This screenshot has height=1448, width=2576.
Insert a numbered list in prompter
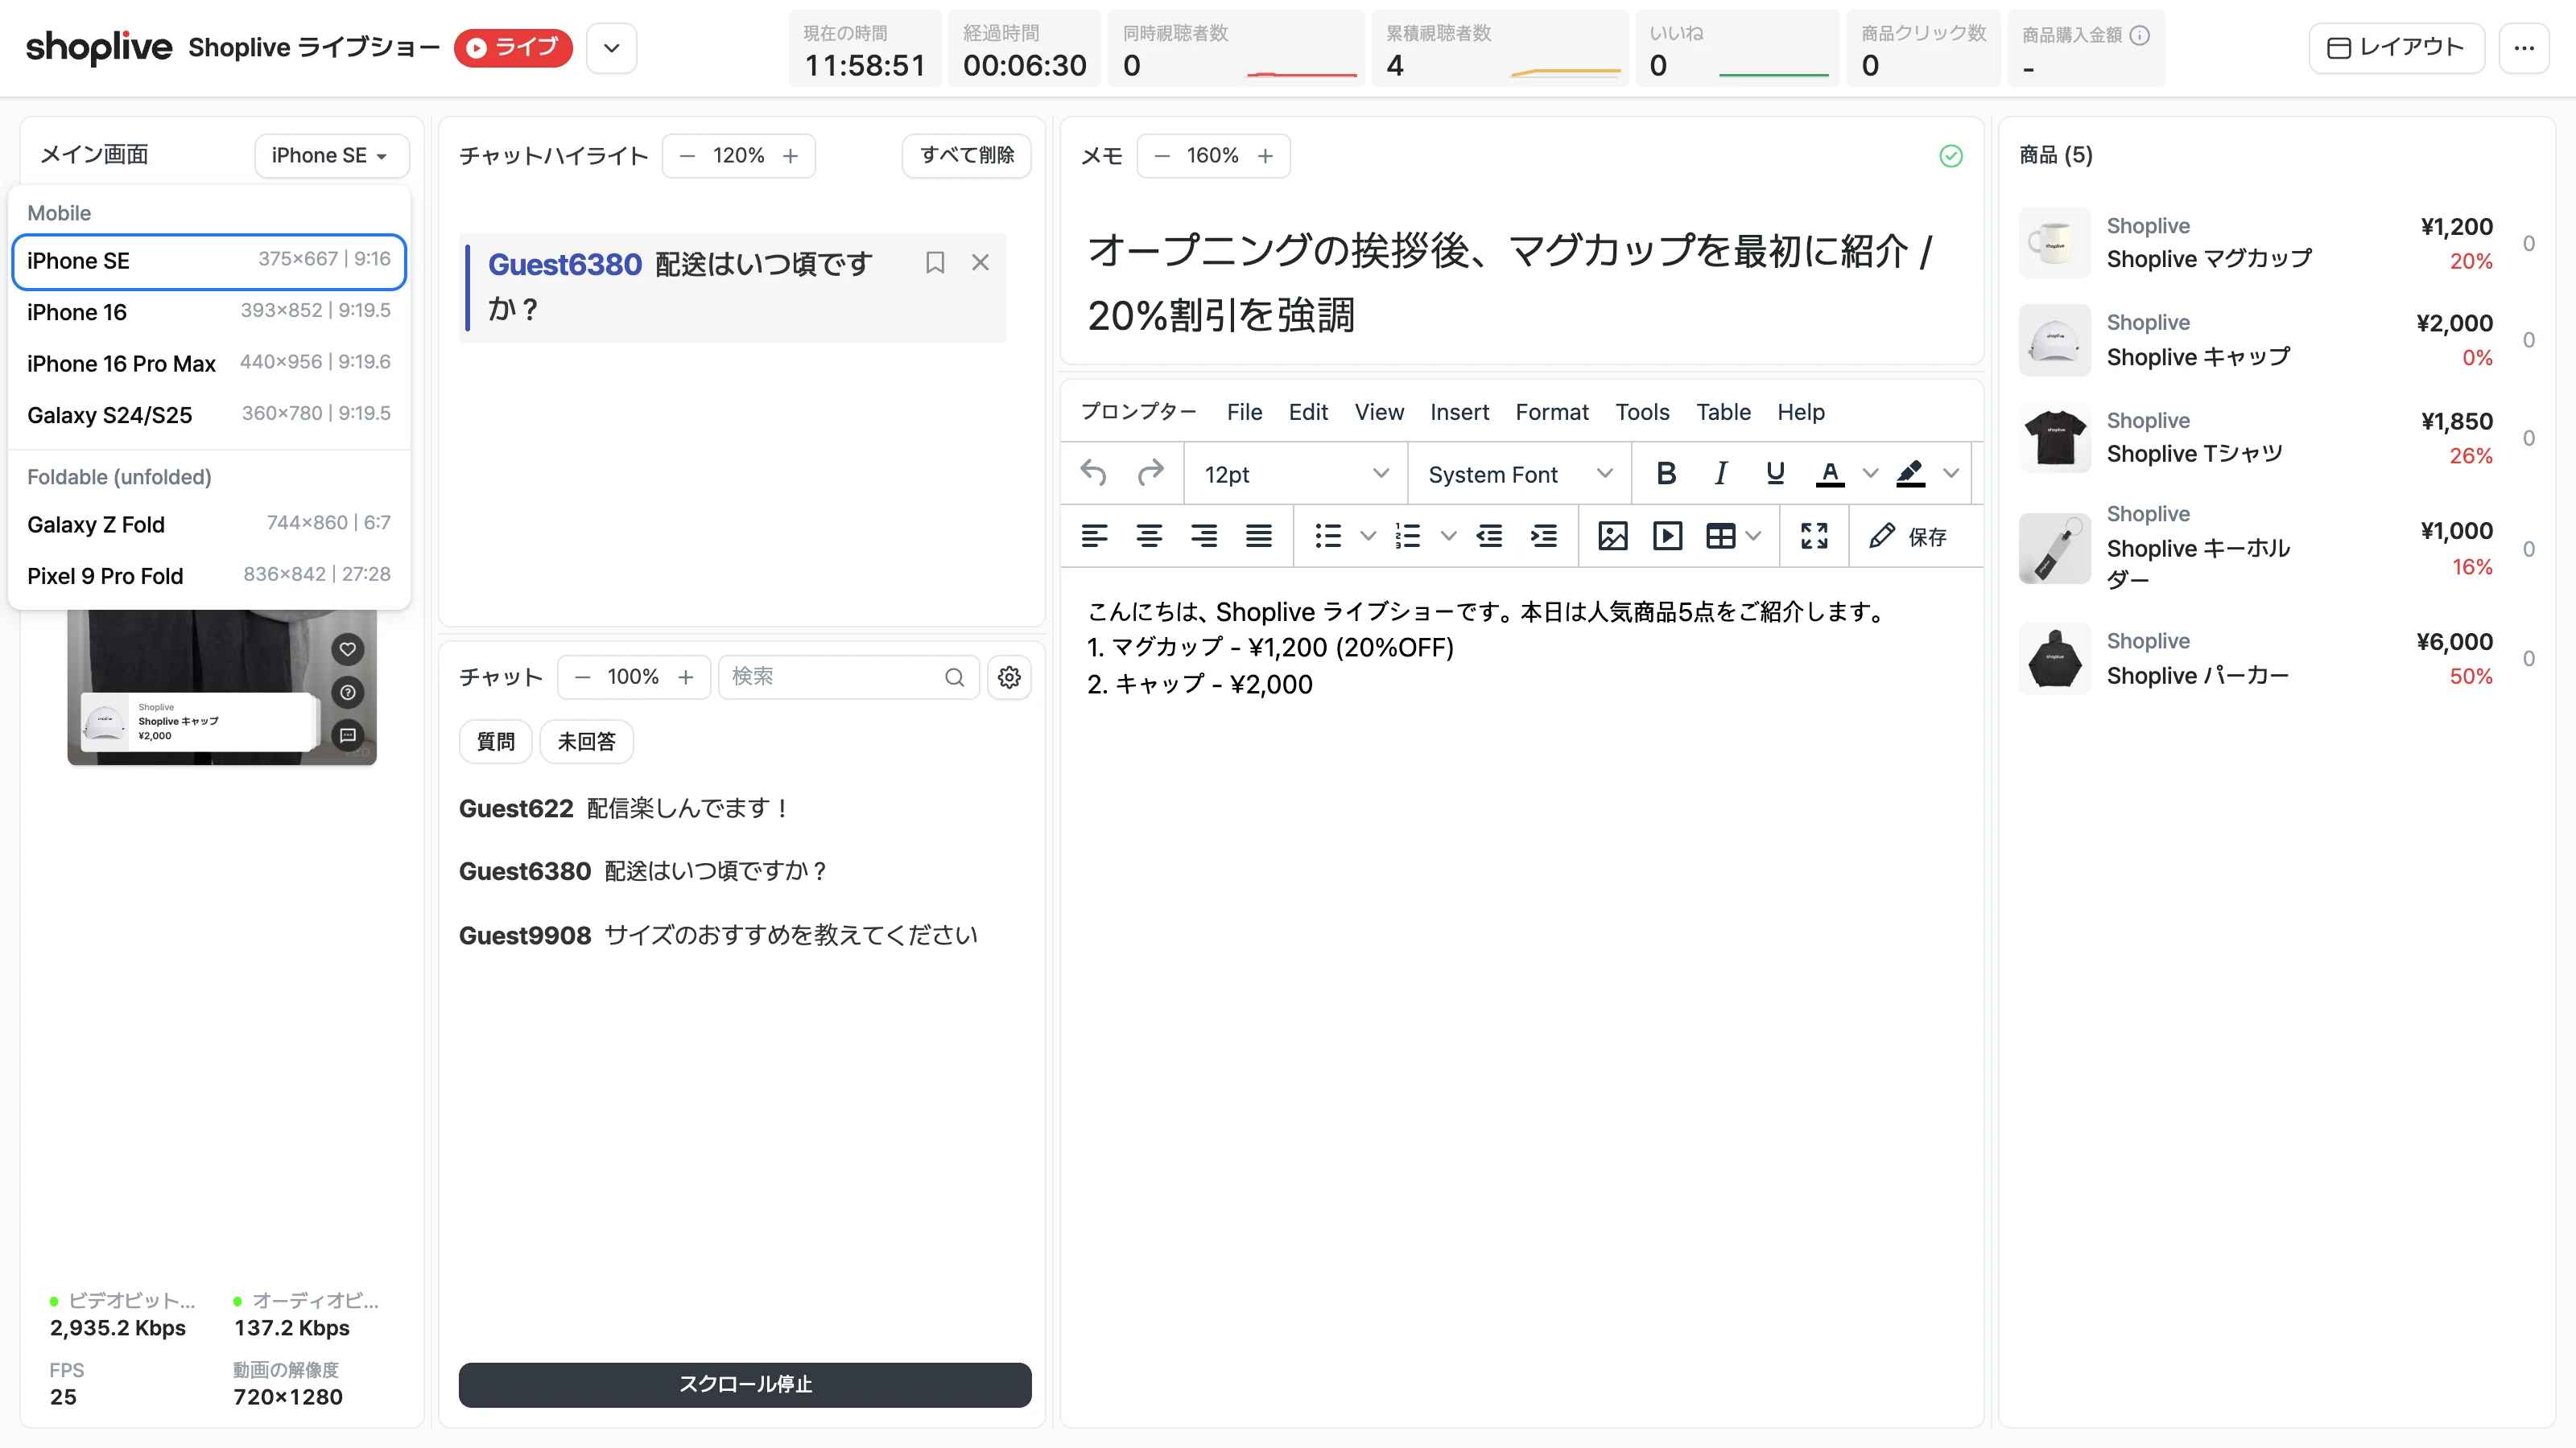click(x=1408, y=537)
